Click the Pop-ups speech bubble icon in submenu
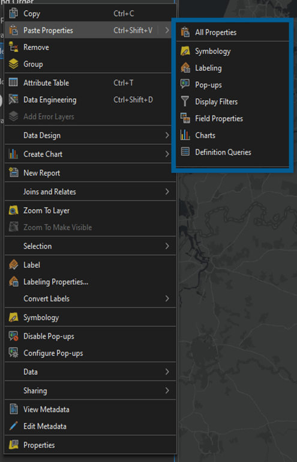 click(185, 84)
